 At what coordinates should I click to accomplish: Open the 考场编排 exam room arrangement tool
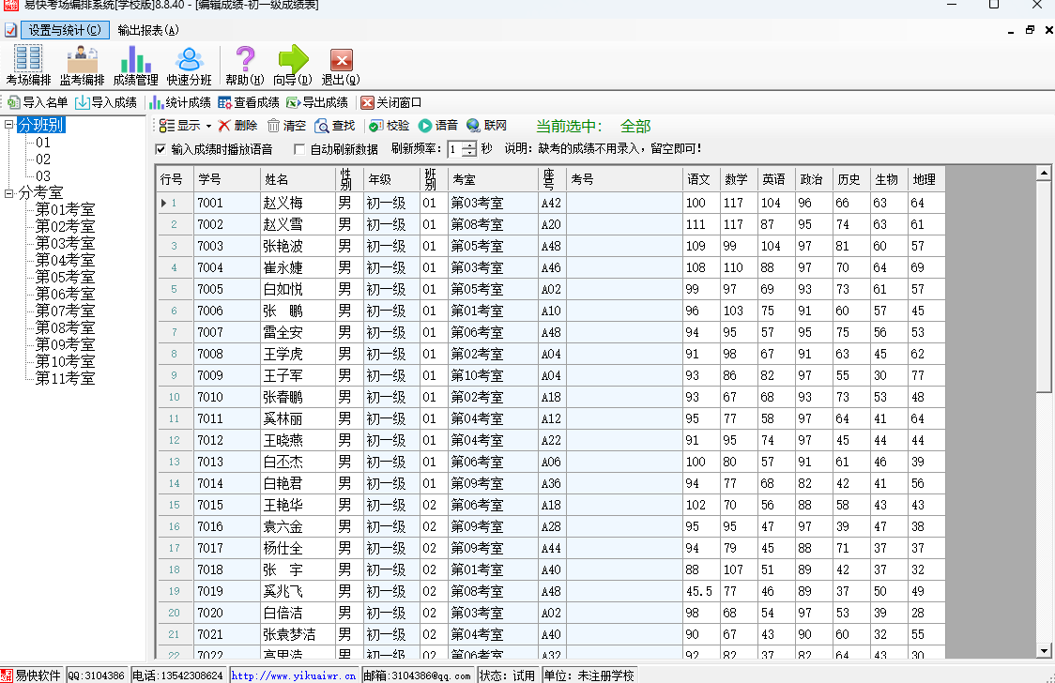point(28,65)
